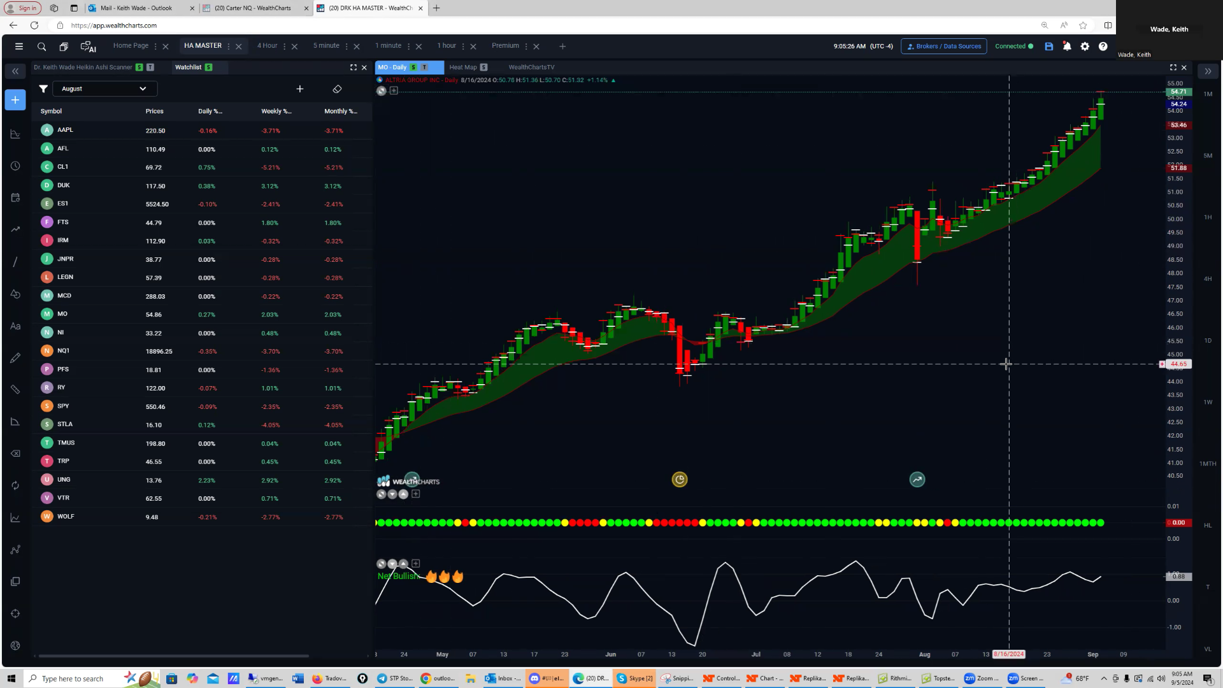Switch to the 1 hour workspace tab
The width and height of the screenshot is (1223, 688).
[447, 46]
